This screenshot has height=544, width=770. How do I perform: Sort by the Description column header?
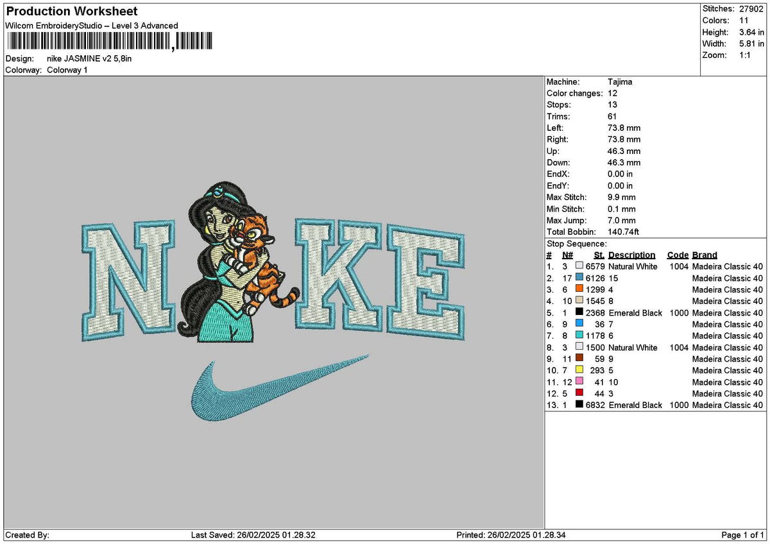633,255
